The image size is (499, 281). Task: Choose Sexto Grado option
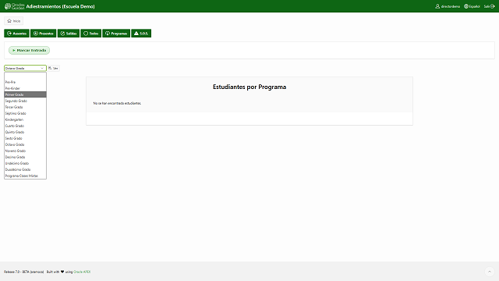pos(25,138)
